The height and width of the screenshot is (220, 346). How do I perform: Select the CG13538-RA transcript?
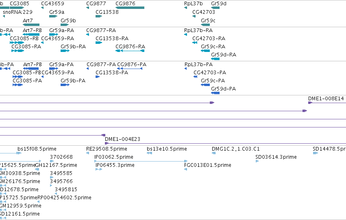tap(99, 43)
